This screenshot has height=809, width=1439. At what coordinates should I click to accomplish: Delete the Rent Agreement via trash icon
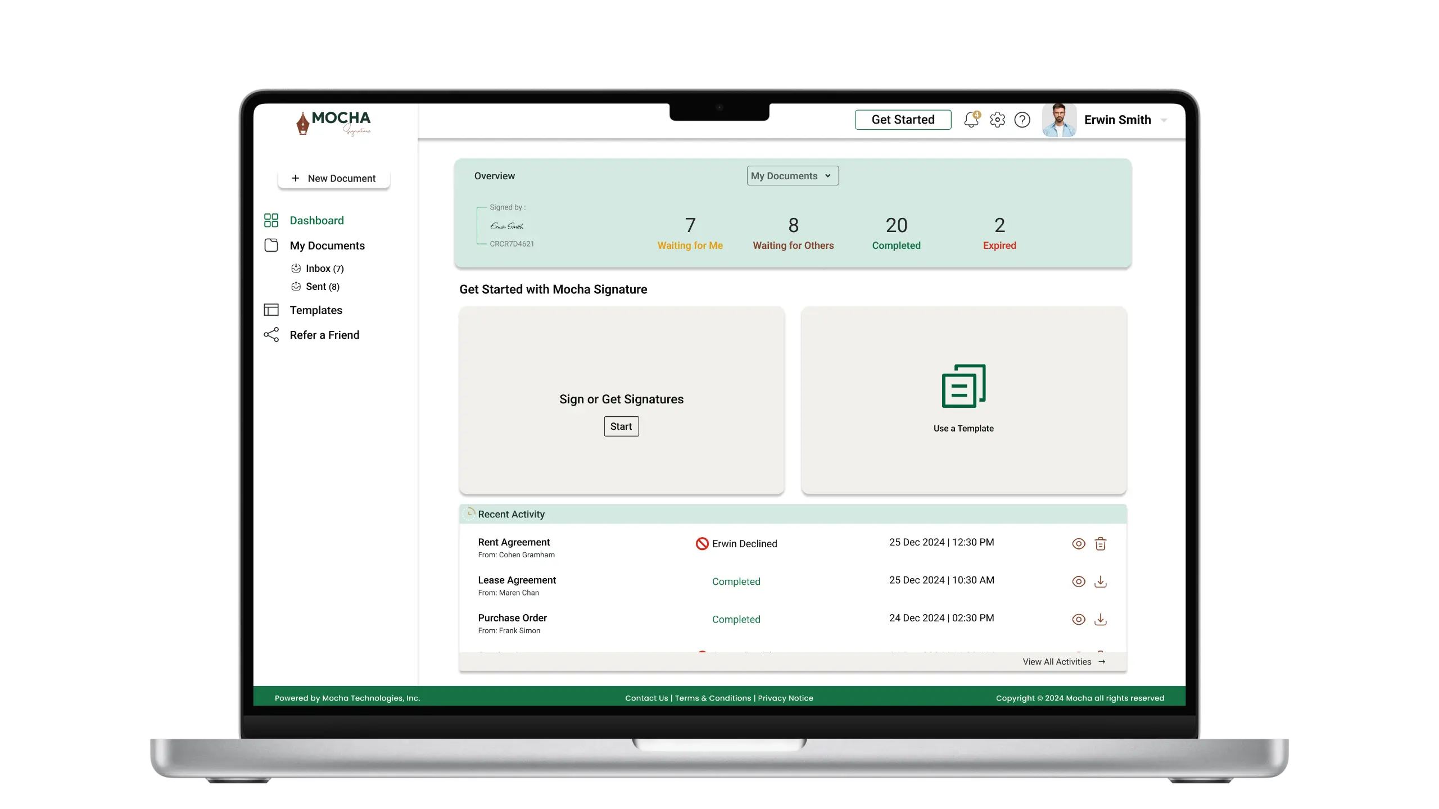click(1100, 544)
